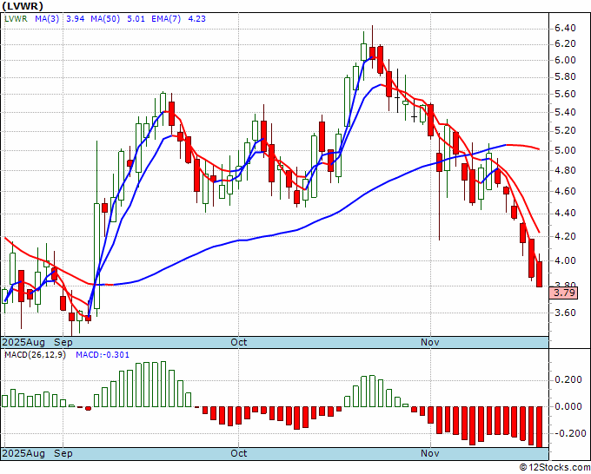Click the 4.40 price axis label

tap(565, 213)
